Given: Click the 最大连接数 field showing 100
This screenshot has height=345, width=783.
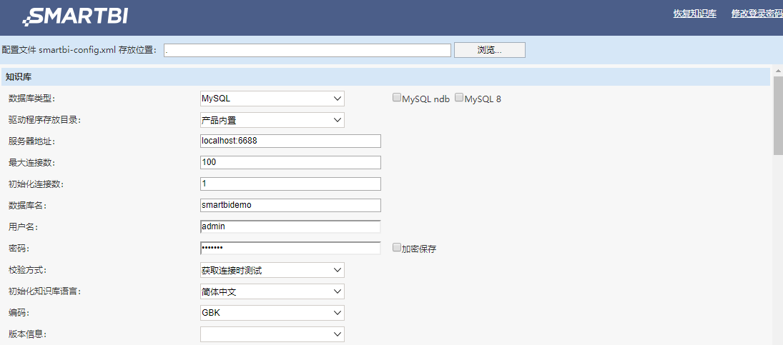Looking at the screenshot, I should [x=290, y=163].
